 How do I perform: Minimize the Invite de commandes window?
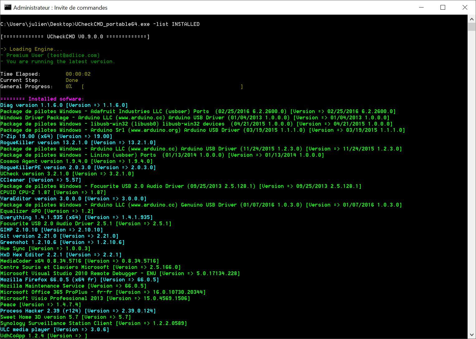[421, 7]
